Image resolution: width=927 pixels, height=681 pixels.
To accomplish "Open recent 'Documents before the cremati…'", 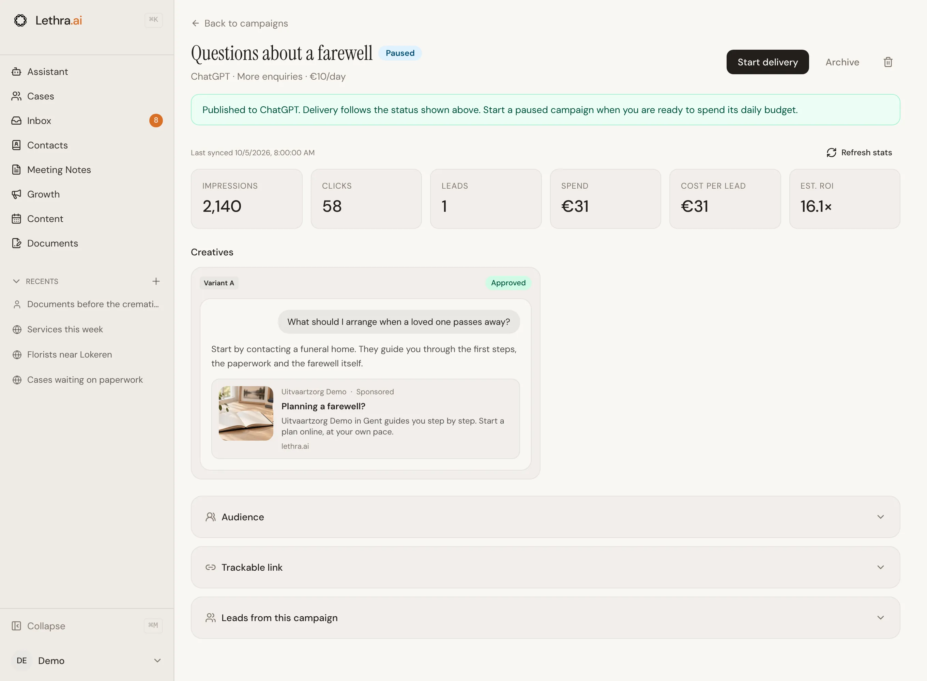I will 87,304.
